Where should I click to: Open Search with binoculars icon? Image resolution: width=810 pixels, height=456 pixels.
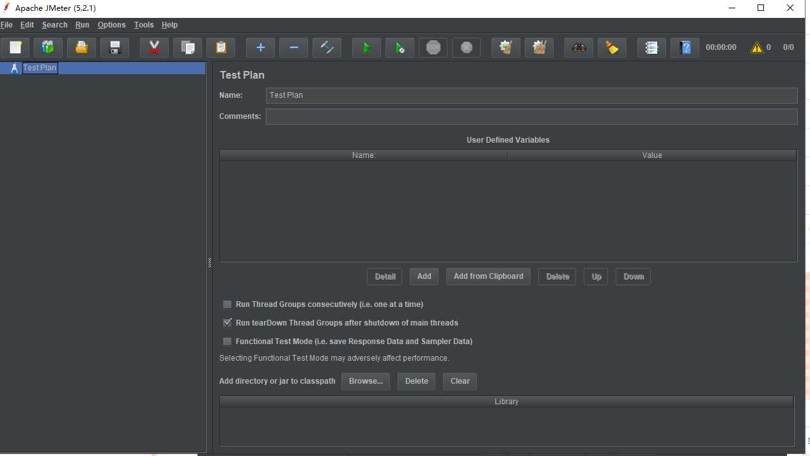[579, 47]
